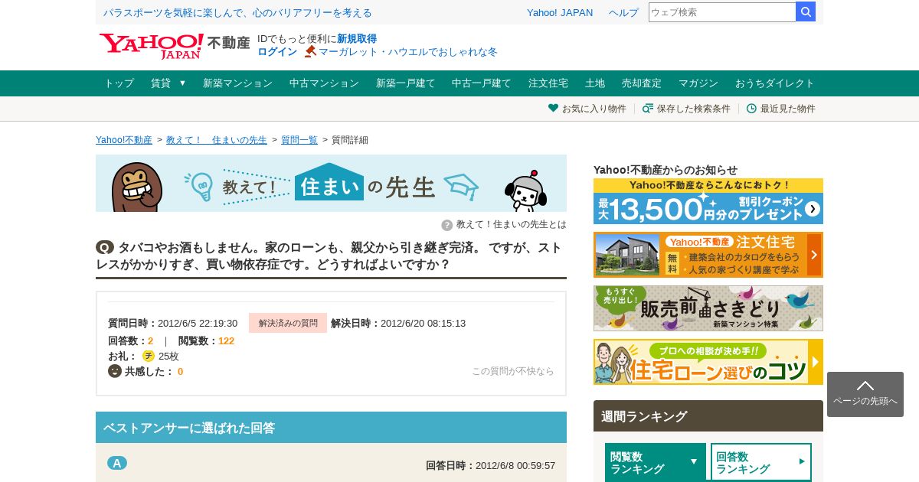Open the 閲覧数ランキング dropdown tab
The image size is (919, 482).
click(656, 462)
